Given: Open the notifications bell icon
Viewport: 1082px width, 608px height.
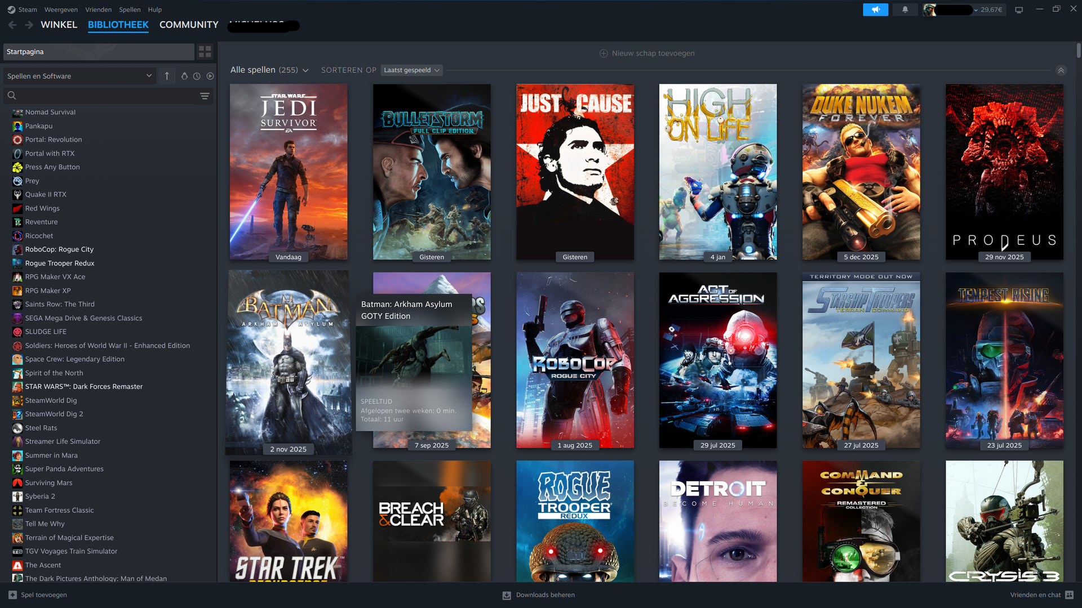Looking at the screenshot, I should [x=905, y=10].
